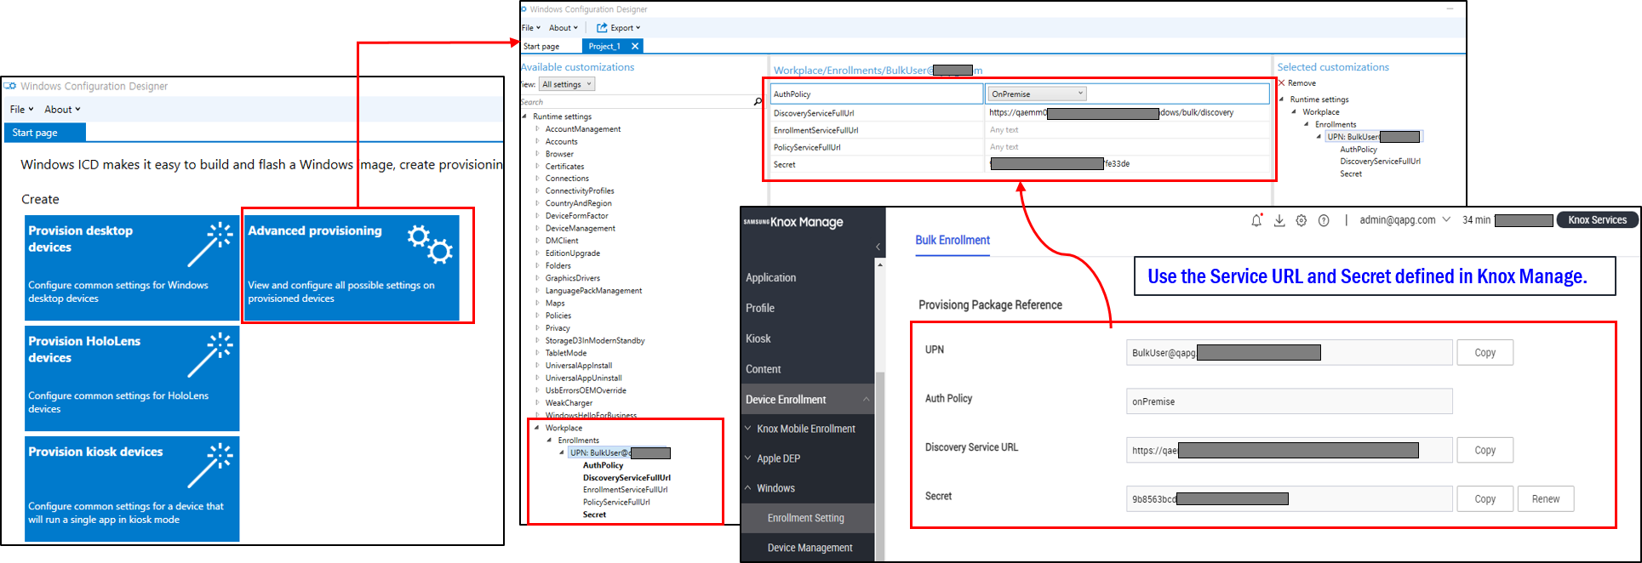Click the Knox Services button

(1597, 220)
